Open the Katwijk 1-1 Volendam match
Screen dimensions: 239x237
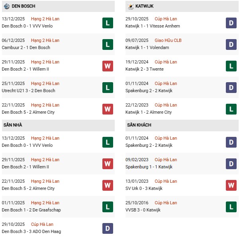coord(148,47)
